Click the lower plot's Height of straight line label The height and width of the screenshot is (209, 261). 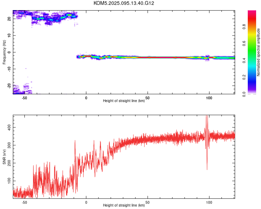[124, 205]
